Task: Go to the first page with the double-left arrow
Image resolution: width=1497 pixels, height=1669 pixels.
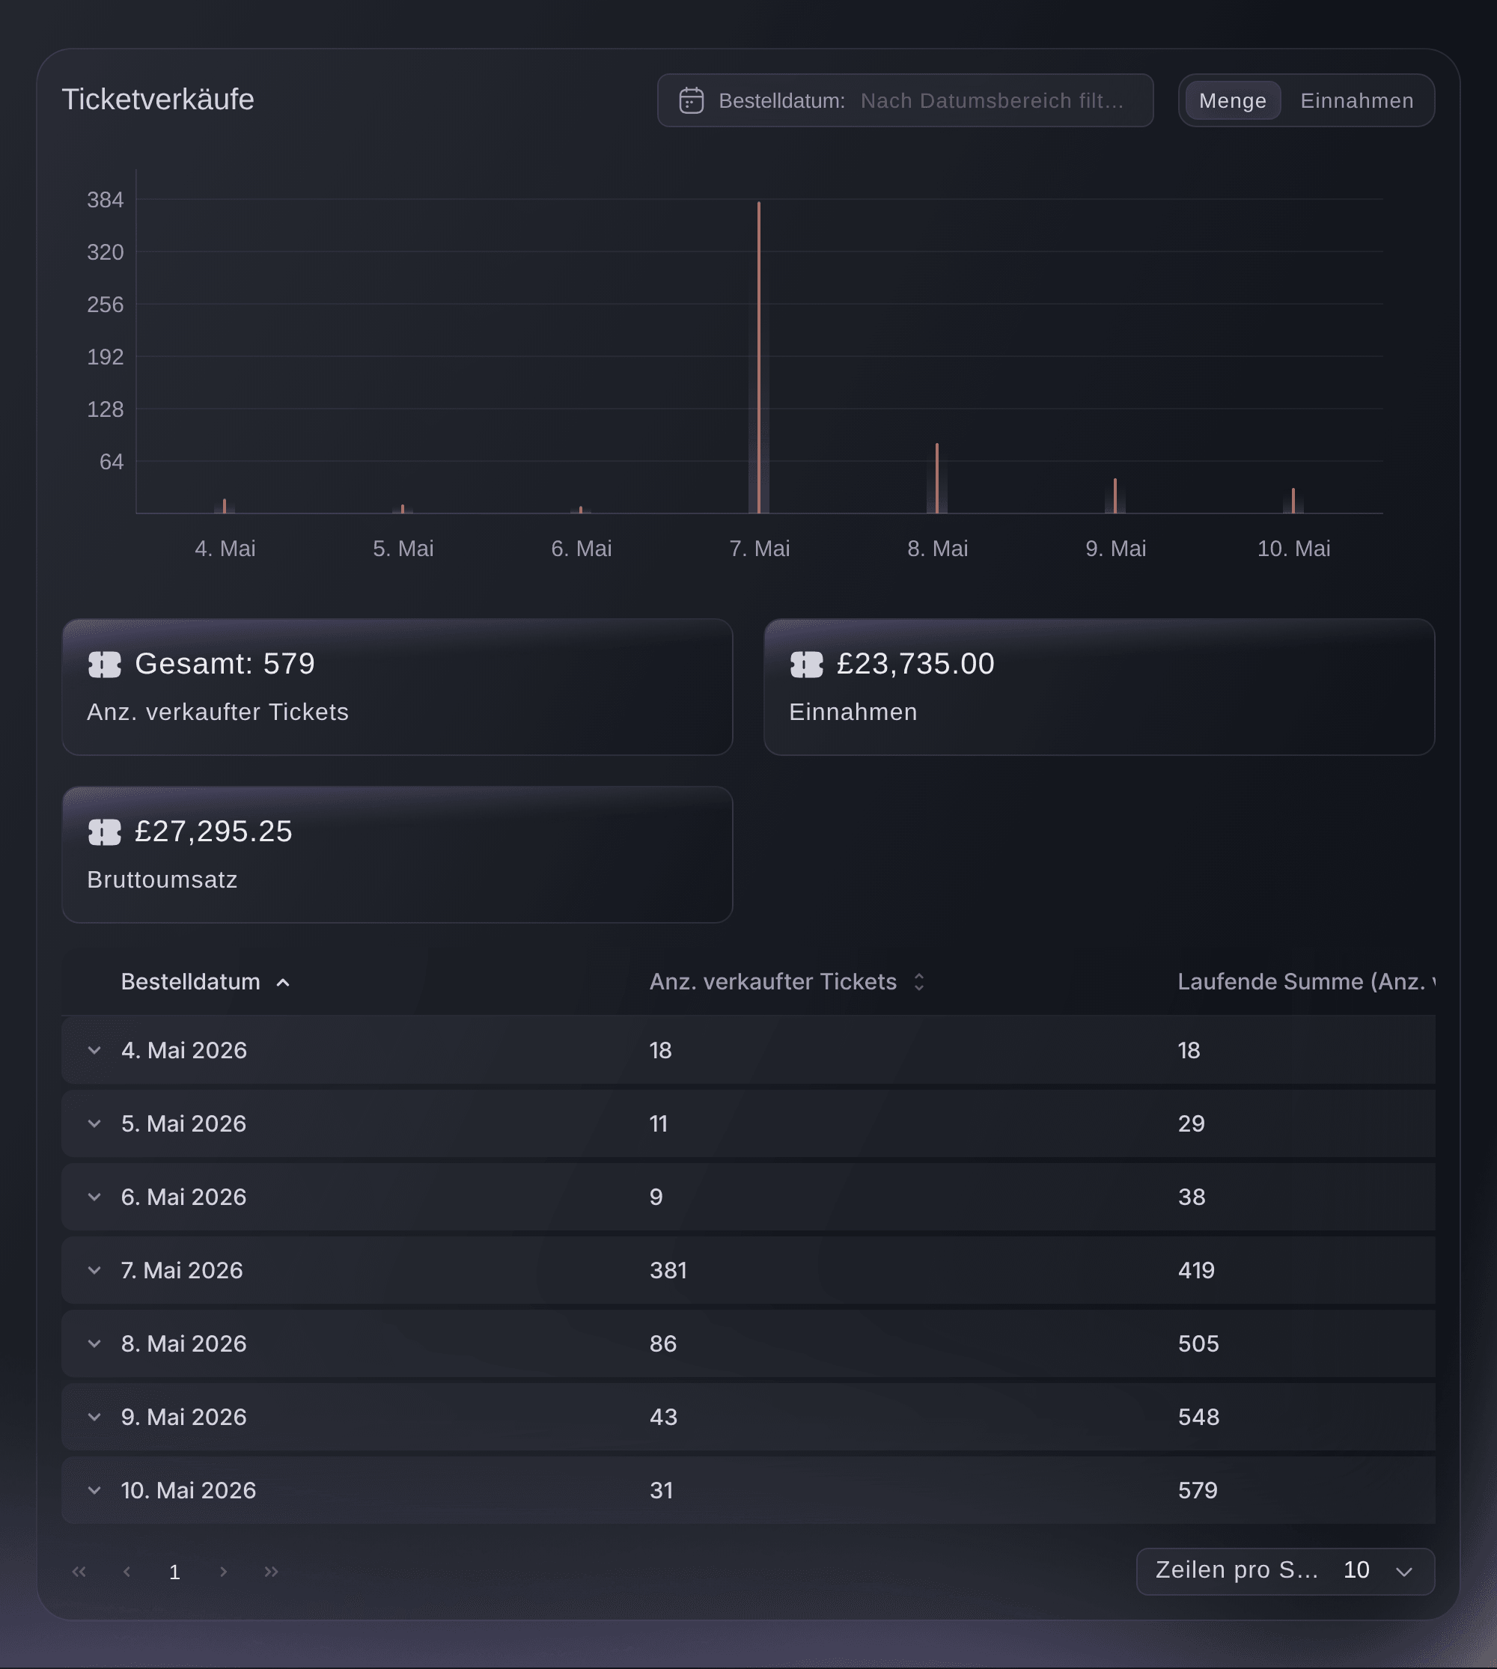Action: point(79,1571)
